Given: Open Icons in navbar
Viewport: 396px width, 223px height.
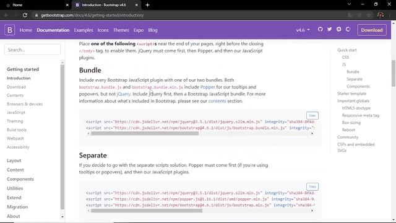Looking at the screenshot, I should pyautogui.click(x=103, y=30).
